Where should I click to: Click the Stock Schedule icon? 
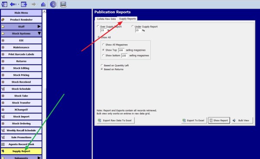(3, 89)
